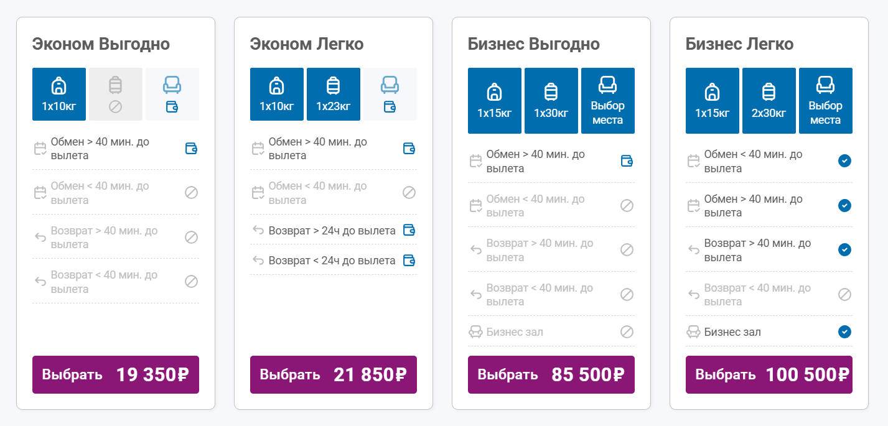The image size is (888, 426).
Task: Click wallet icon for Возврат > 24ч до вылета
Action: coord(409,230)
